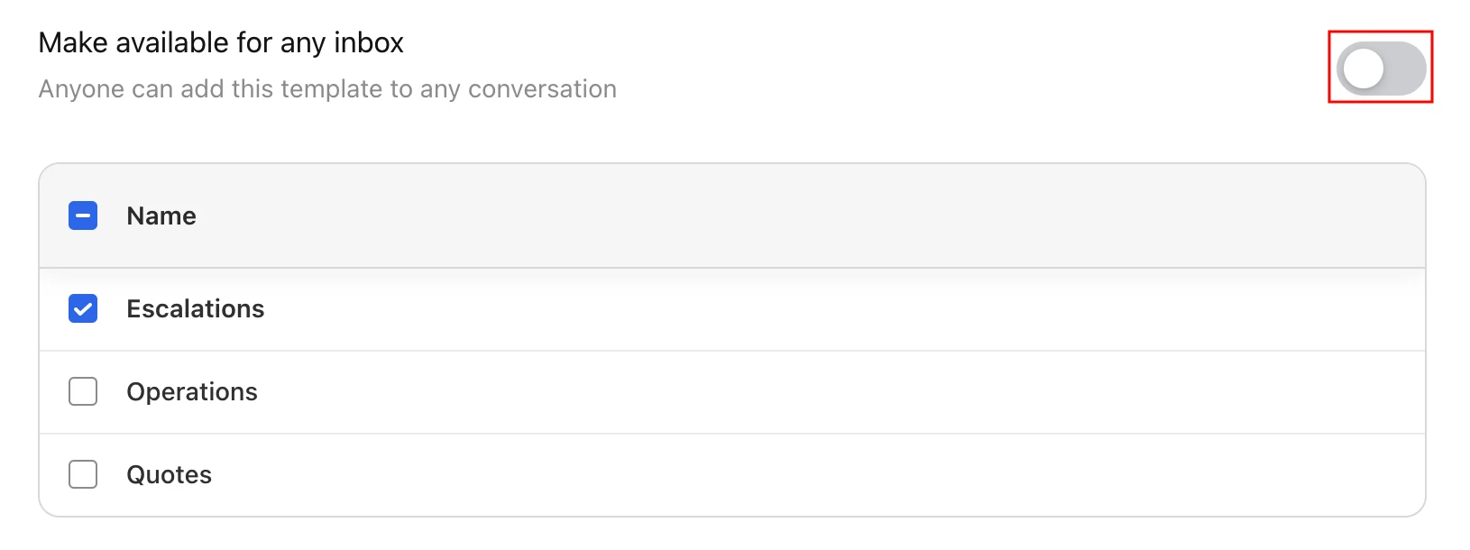Click the blue minus icon in table header
1470x550 pixels.
tap(83, 216)
